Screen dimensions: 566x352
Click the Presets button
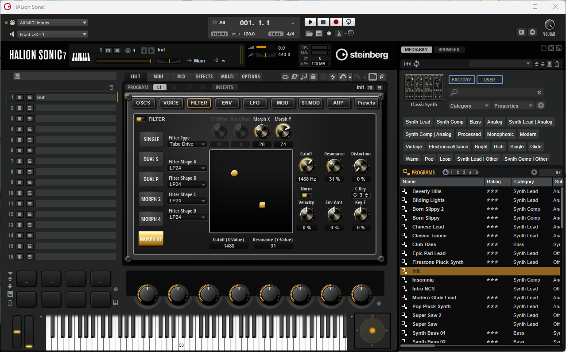[366, 103]
